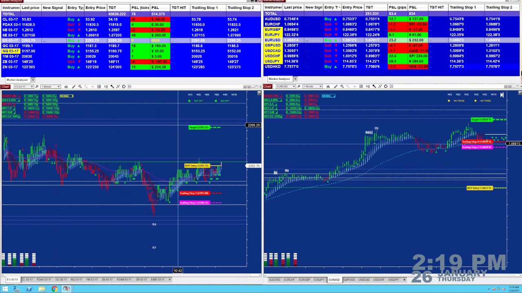The image size is (522, 293).
Task: Select the AUDUSD row in right Market Analyzer
Action: pos(392,19)
